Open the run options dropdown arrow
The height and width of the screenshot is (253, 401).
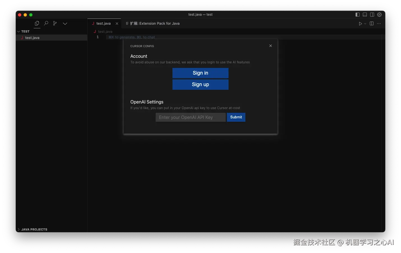[365, 24]
